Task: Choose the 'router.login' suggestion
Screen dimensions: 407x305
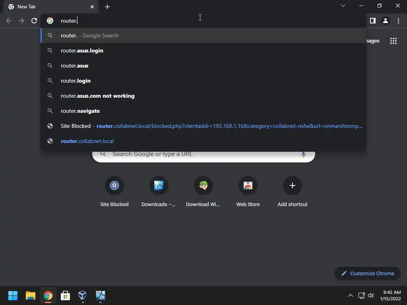Action: 203,81
